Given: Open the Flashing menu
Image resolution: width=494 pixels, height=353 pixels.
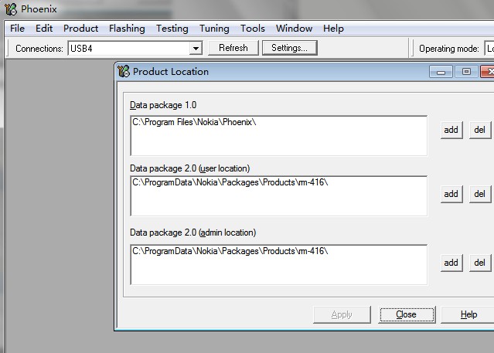Looking at the screenshot, I should [127, 29].
